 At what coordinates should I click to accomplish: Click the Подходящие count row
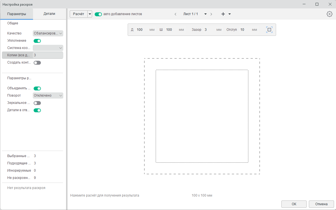click(33, 163)
